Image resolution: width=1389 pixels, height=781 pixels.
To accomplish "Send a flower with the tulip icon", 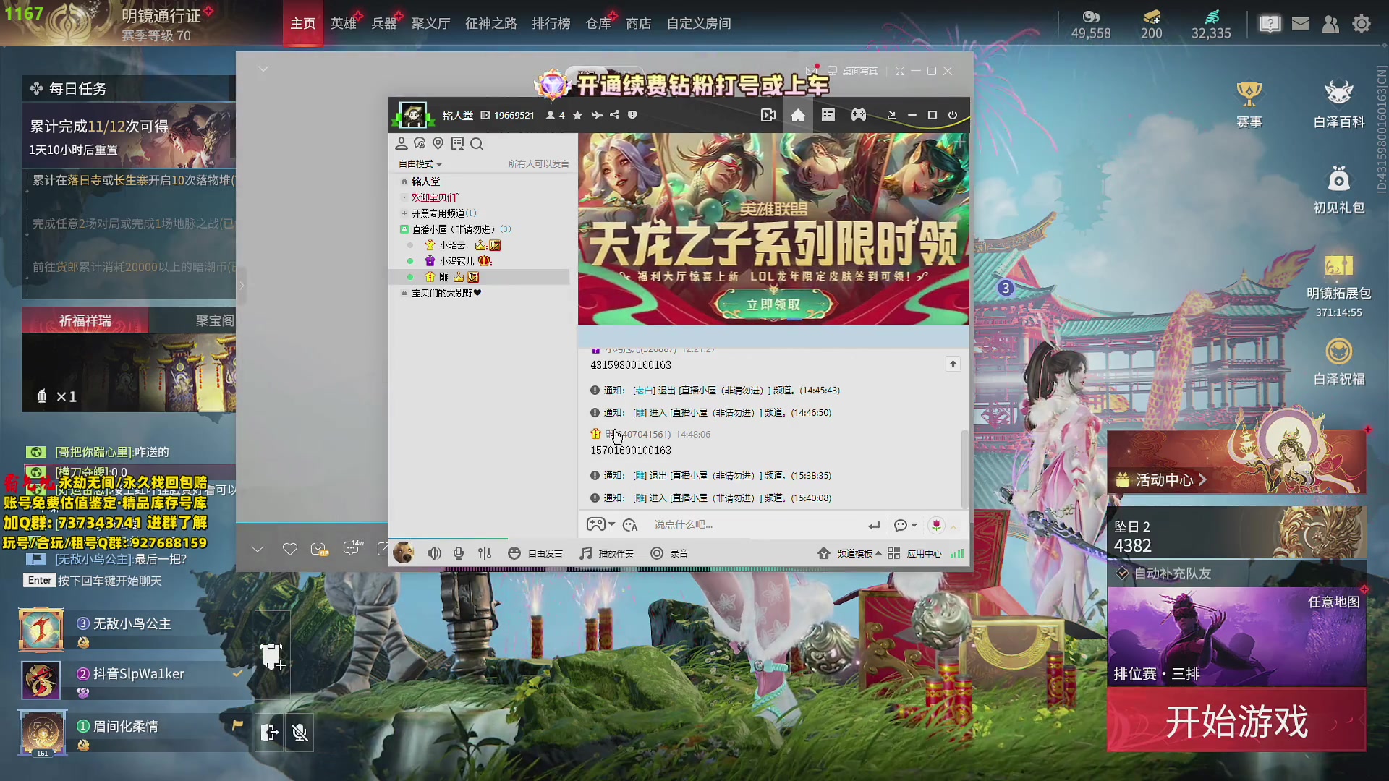I will (x=936, y=526).
